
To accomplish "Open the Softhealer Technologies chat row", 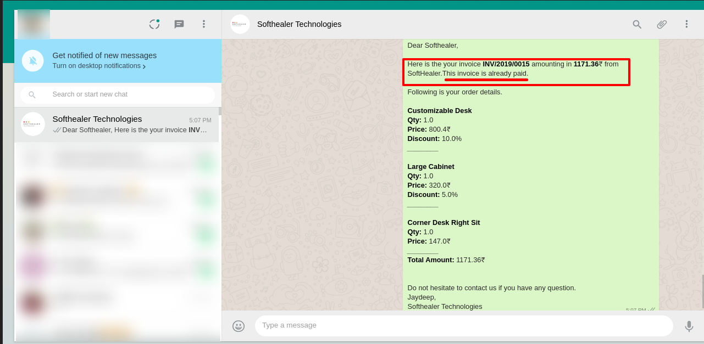I will tap(117, 125).
